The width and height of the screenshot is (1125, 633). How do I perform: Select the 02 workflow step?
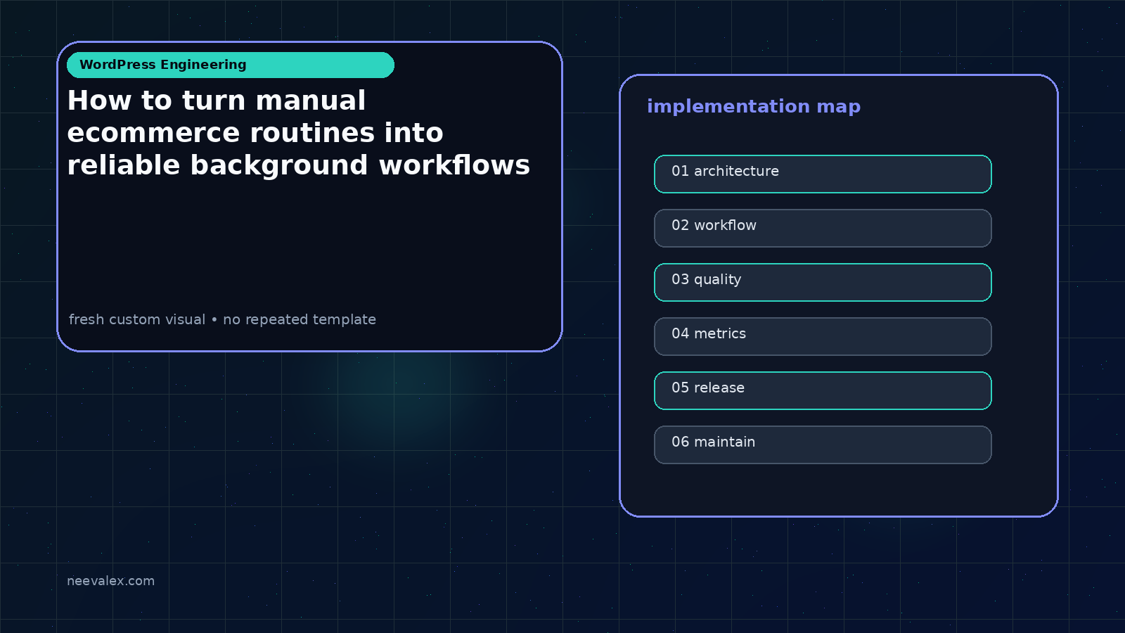[x=823, y=228]
